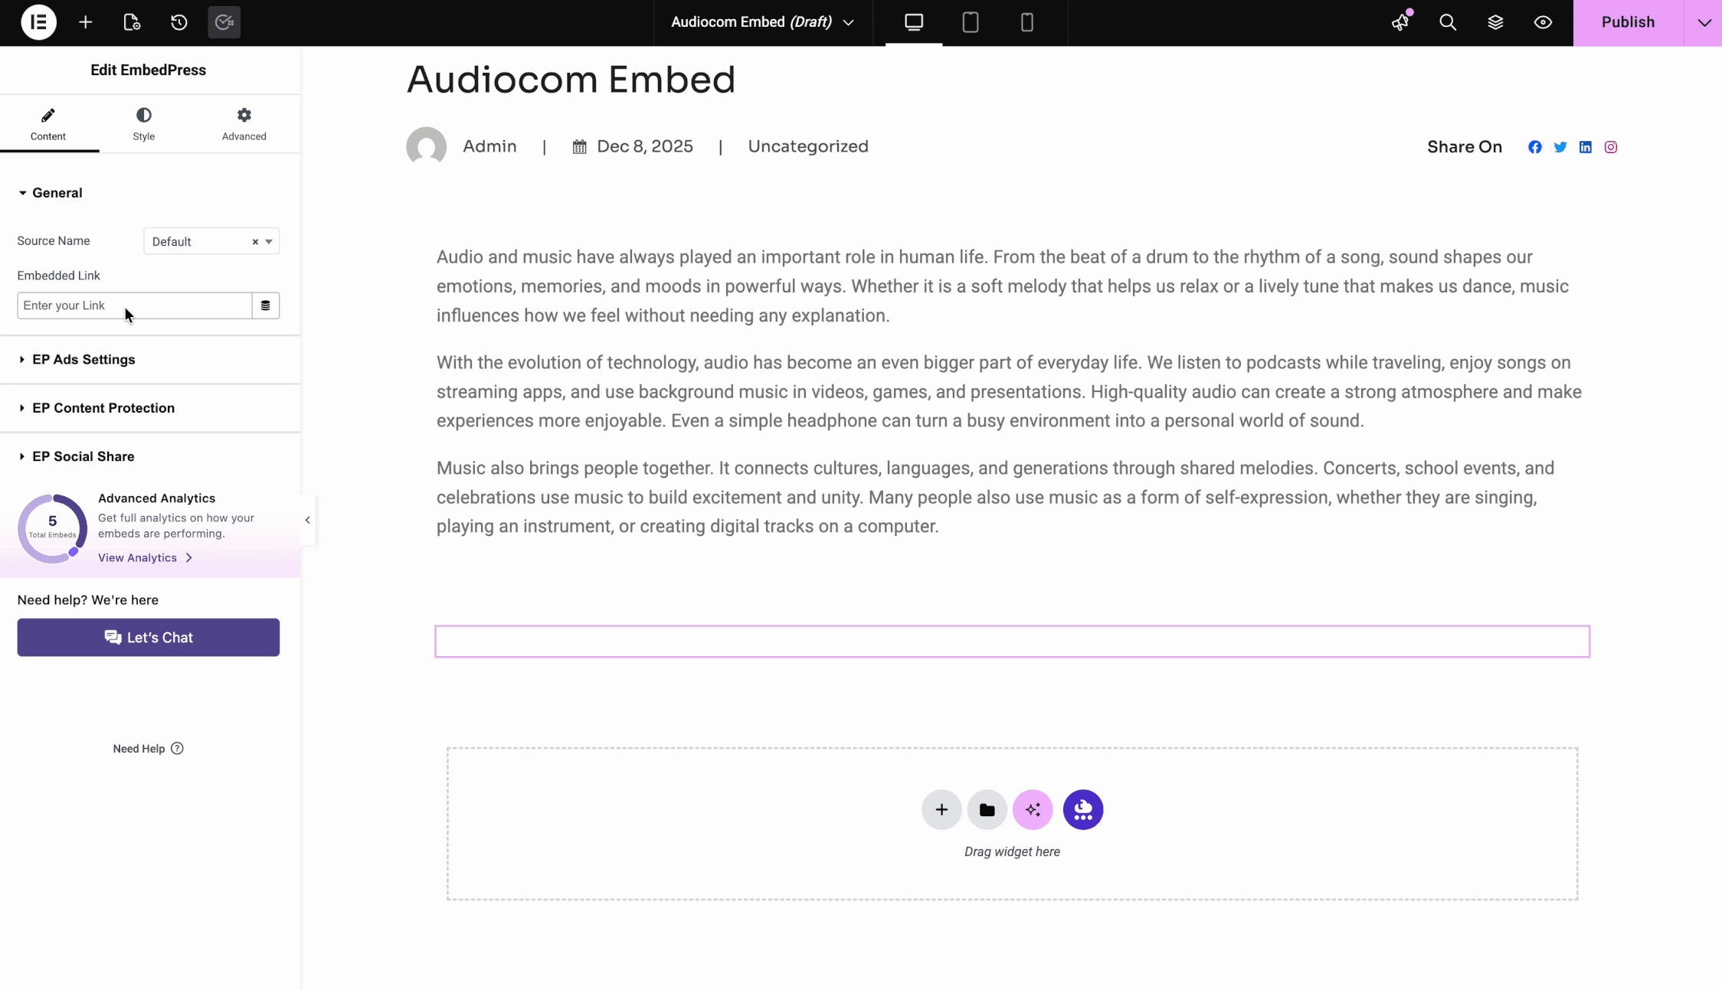The width and height of the screenshot is (1722, 990).
Task: Click the Embedded Link input field
Action: coord(134,305)
